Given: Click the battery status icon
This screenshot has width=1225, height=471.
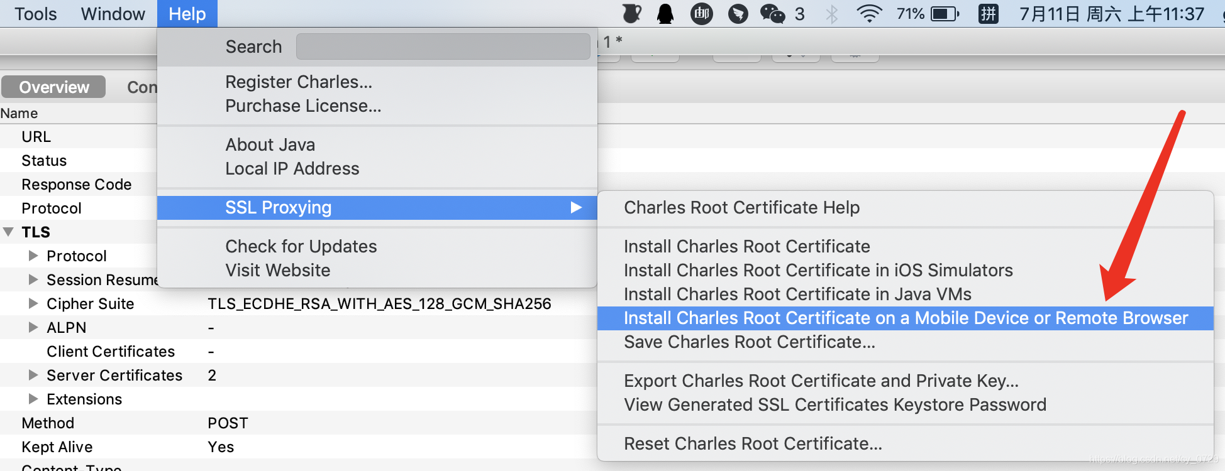Looking at the screenshot, I should click(945, 14).
